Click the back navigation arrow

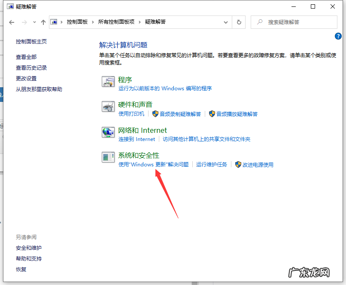12,22
